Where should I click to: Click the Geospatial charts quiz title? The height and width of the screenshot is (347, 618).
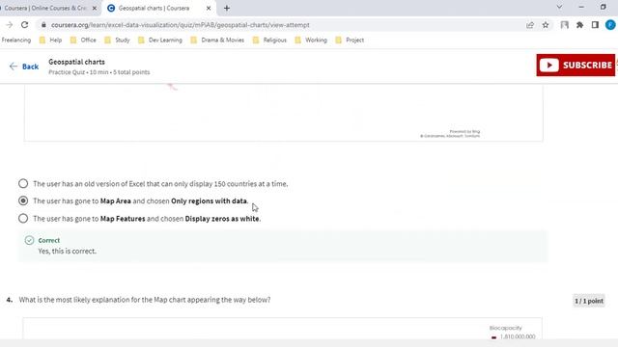[x=77, y=62]
